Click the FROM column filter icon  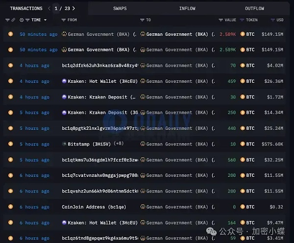(64, 20)
